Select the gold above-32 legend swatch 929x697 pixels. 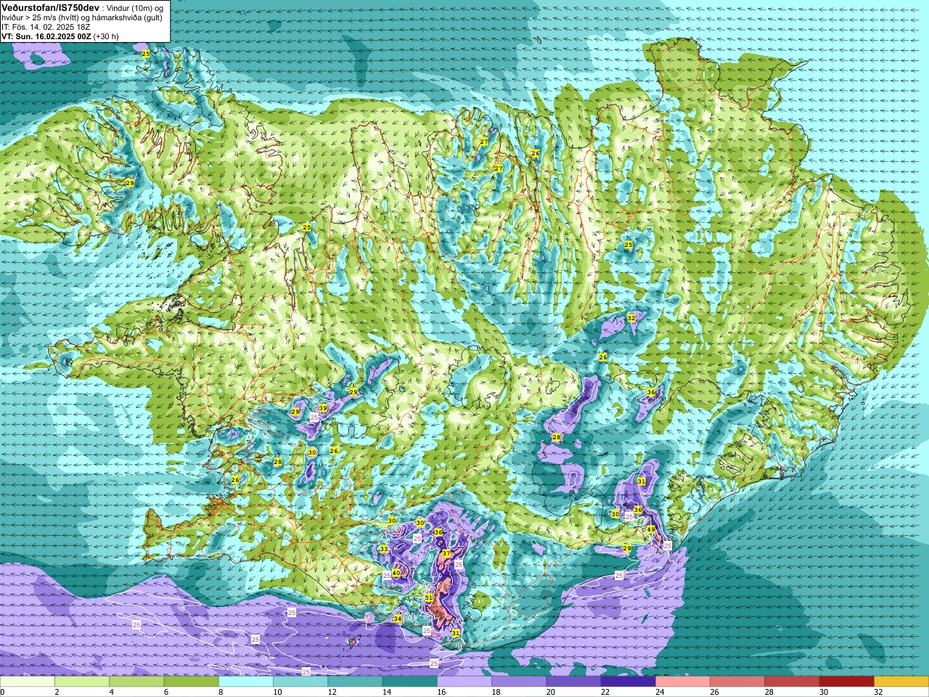click(901, 682)
